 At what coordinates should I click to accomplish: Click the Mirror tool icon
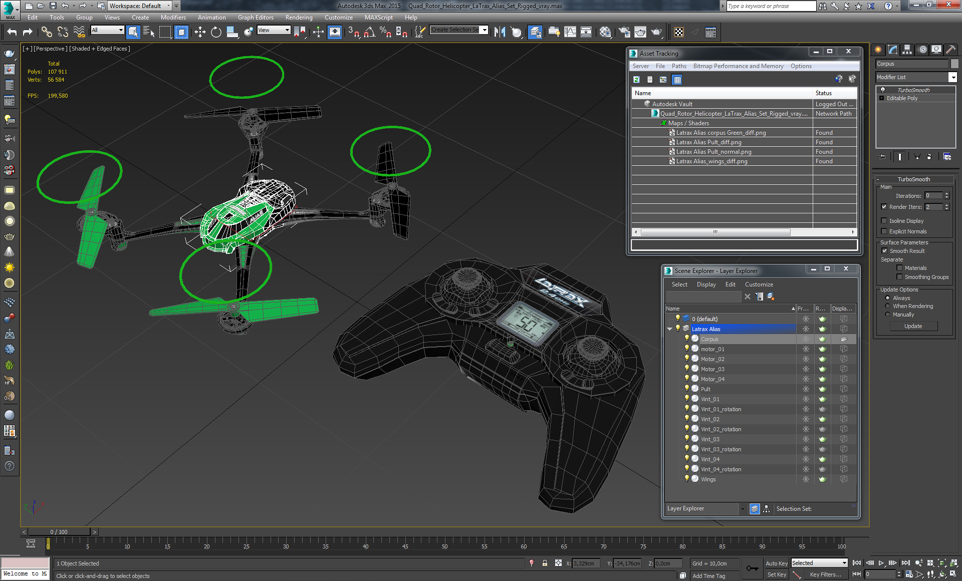(500, 33)
